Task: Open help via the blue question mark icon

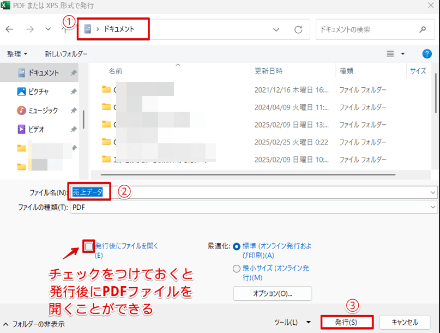Action: 427,53
